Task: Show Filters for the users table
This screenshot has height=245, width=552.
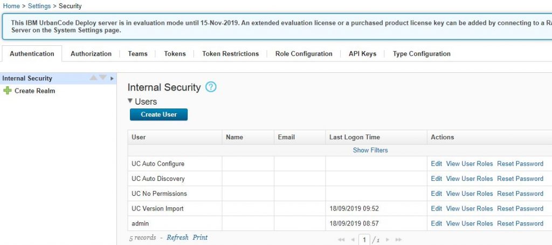Action: click(x=370, y=150)
